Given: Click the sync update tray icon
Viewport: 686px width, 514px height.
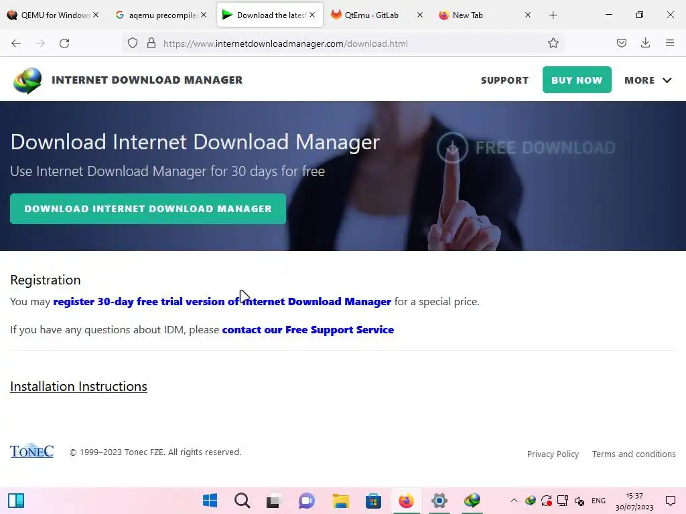Looking at the screenshot, I should click(x=547, y=501).
